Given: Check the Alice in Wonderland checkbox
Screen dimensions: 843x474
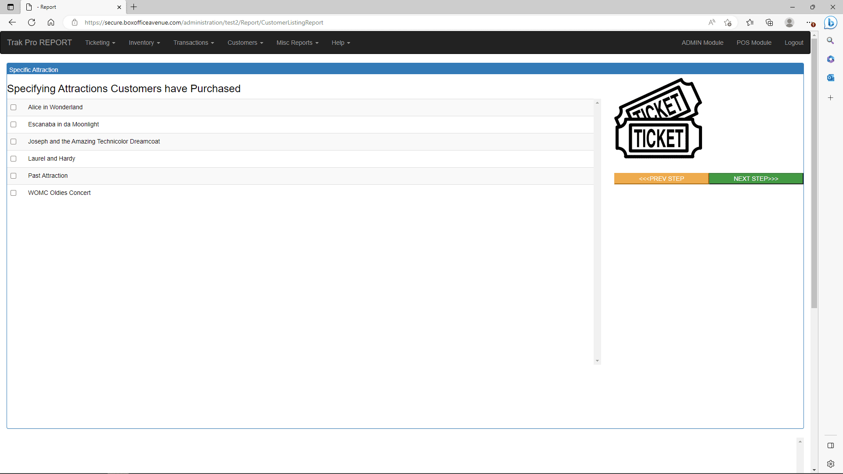Looking at the screenshot, I should click(14, 108).
